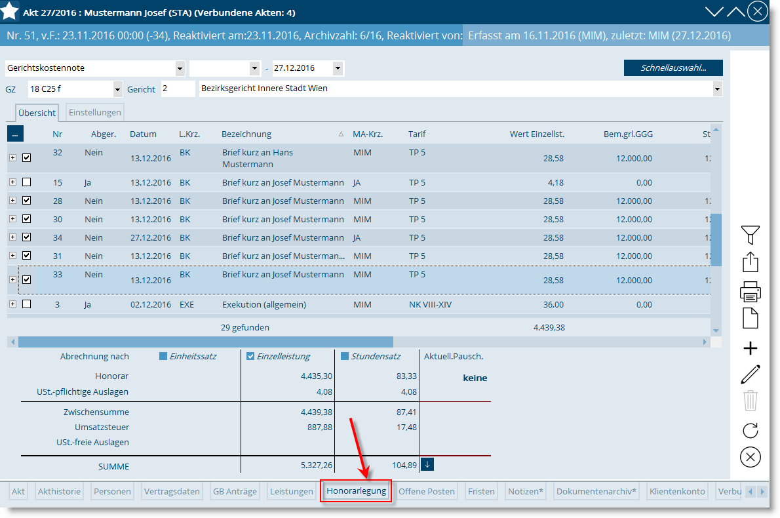Collapse window with down chevron in title bar
Image resolution: width=780 pixels, height=518 pixels.
click(714, 12)
